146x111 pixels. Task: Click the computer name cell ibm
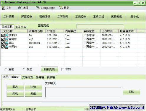31,47
